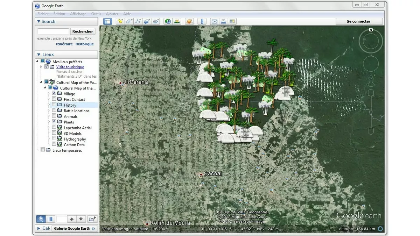Open the Outils menu

[x=96, y=14]
